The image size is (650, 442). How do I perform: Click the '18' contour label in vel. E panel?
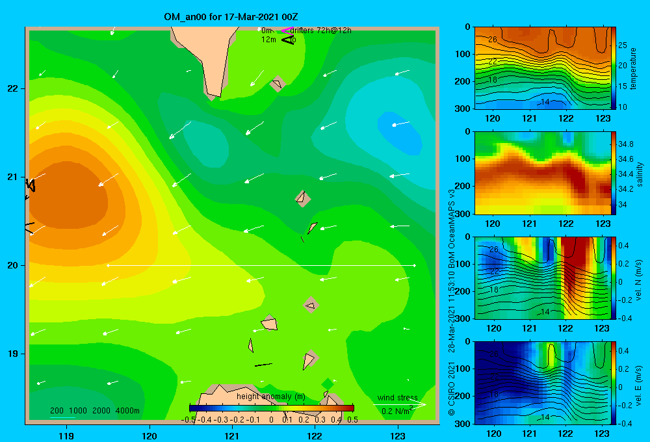(493, 395)
